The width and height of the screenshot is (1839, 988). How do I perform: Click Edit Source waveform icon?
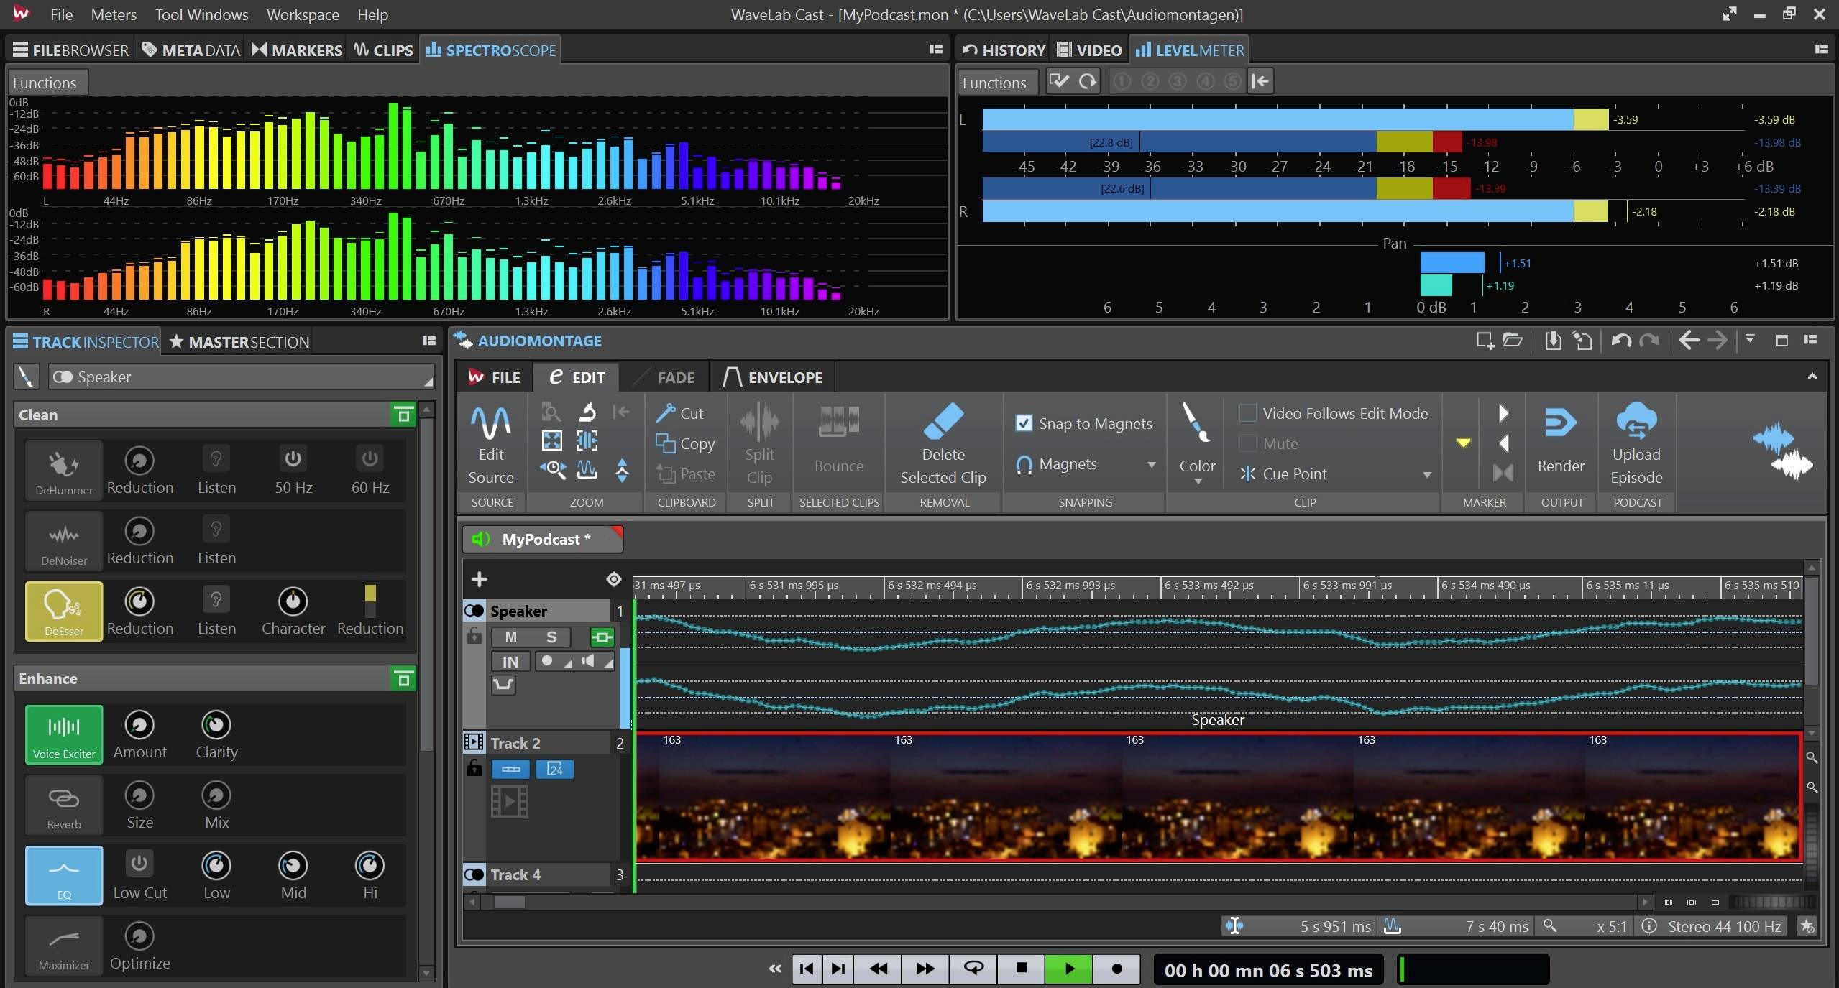(491, 423)
